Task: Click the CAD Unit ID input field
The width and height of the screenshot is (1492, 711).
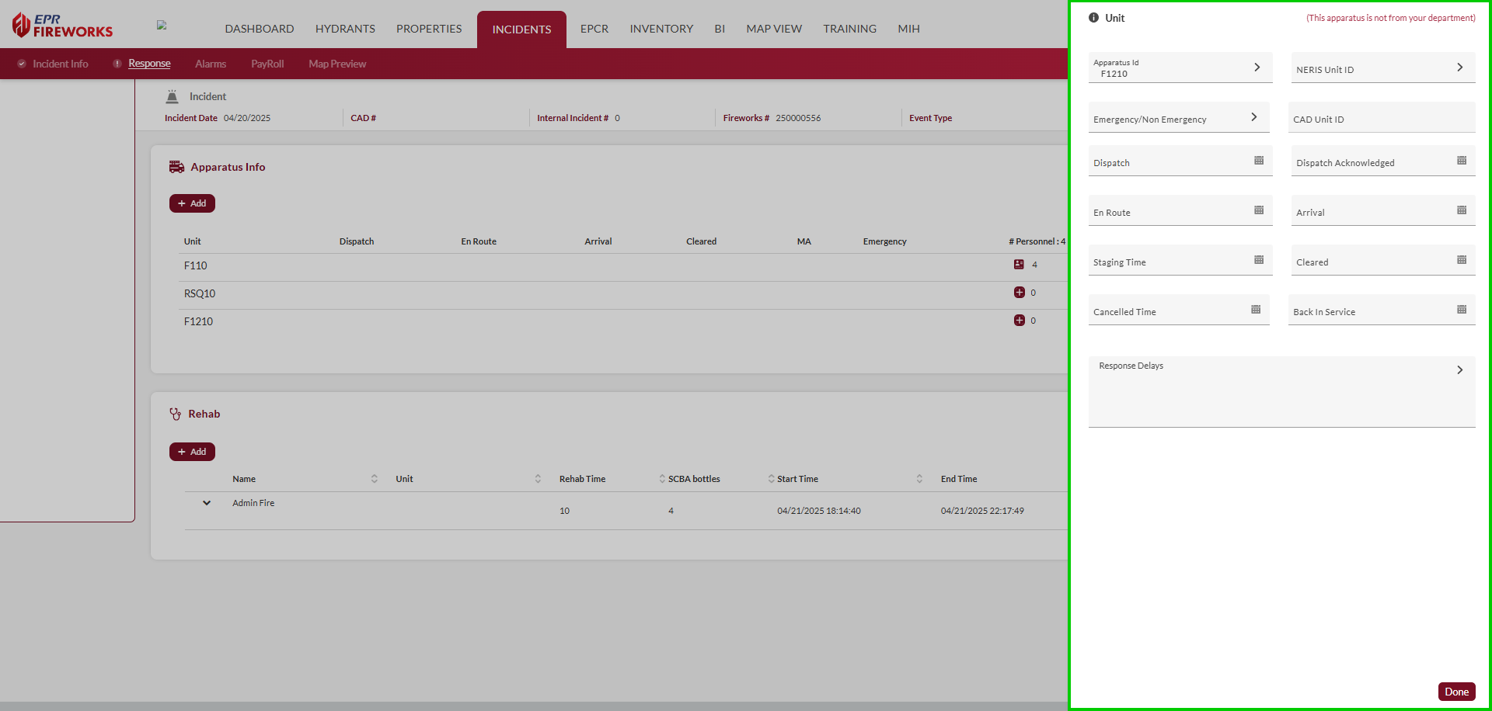Action: click(1381, 118)
